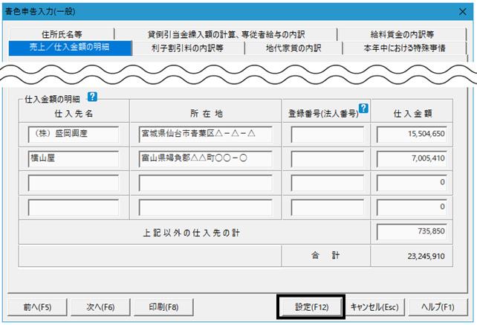
Task: Open 貸倒引当金繰入額の計算、専従者給与の内訳 tab
Action: [x=226, y=34]
